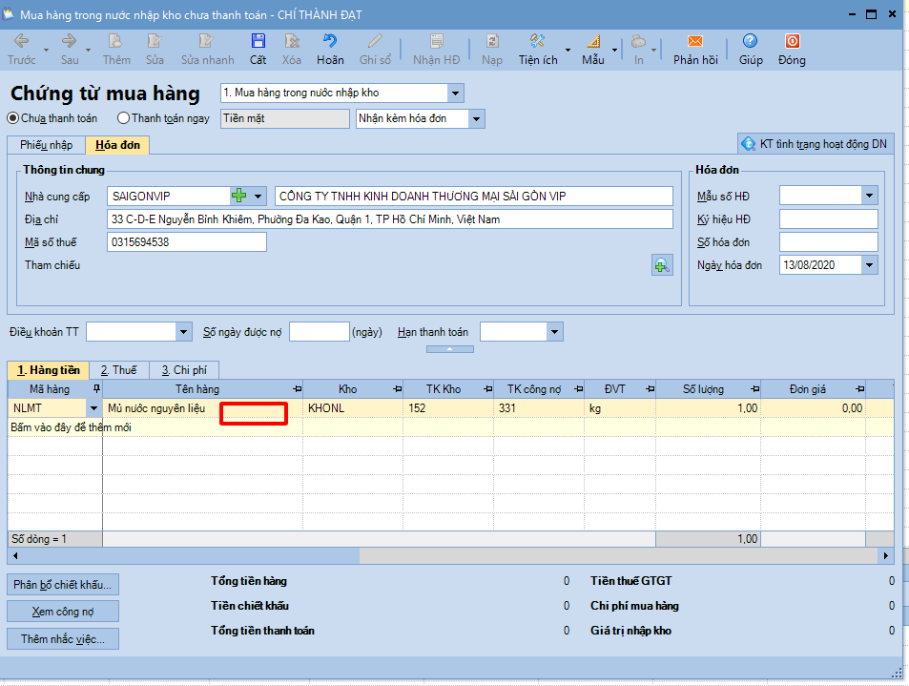Click the Số hóa đơn input field
The width and height of the screenshot is (909, 686).
point(827,242)
